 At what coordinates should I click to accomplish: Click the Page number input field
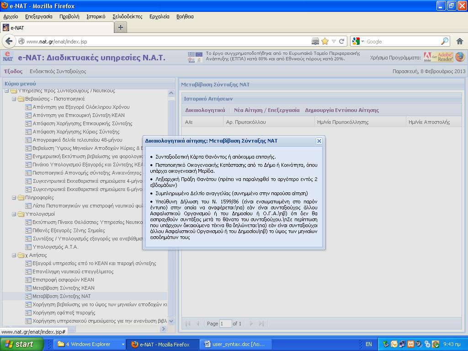click(x=225, y=324)
